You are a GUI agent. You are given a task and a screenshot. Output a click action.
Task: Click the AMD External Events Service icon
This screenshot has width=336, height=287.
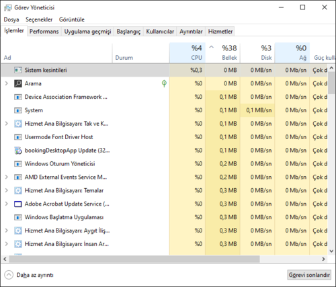click(18, 177)
